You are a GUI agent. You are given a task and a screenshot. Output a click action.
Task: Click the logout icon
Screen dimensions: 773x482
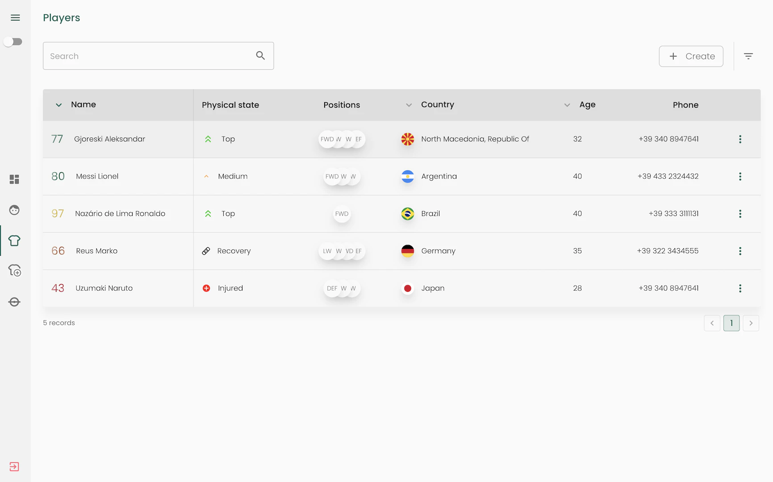tap(14, 467)
